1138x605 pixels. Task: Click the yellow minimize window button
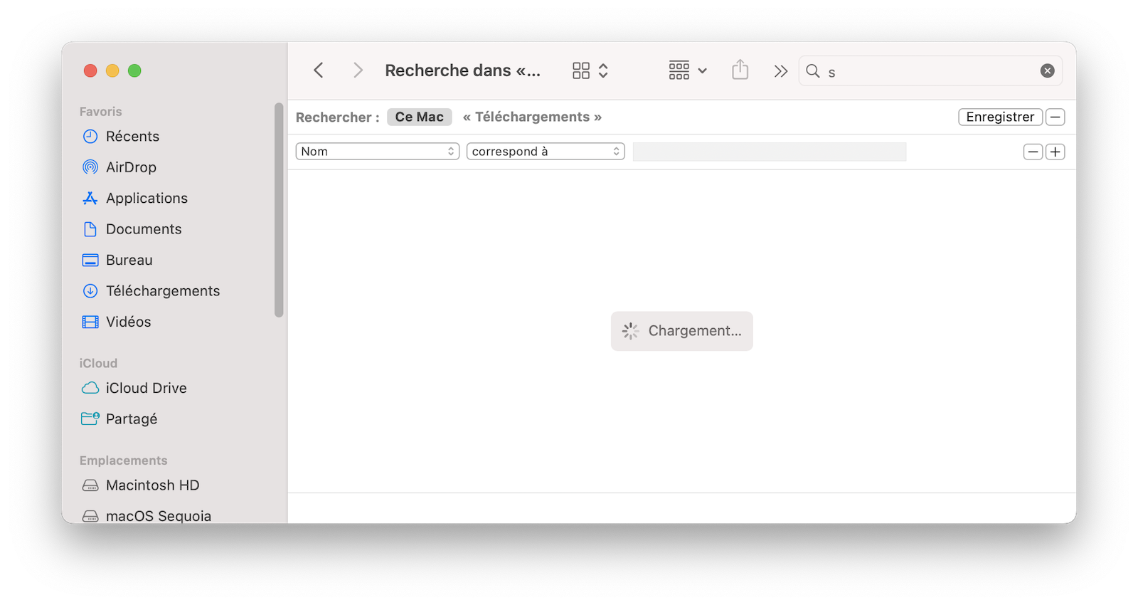tap(112, 70)
